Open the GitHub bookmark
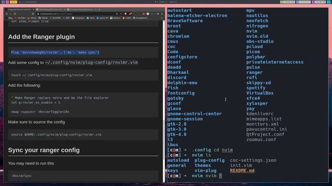The height and width of the screenshot is (186, 332). tap(43, 18)
